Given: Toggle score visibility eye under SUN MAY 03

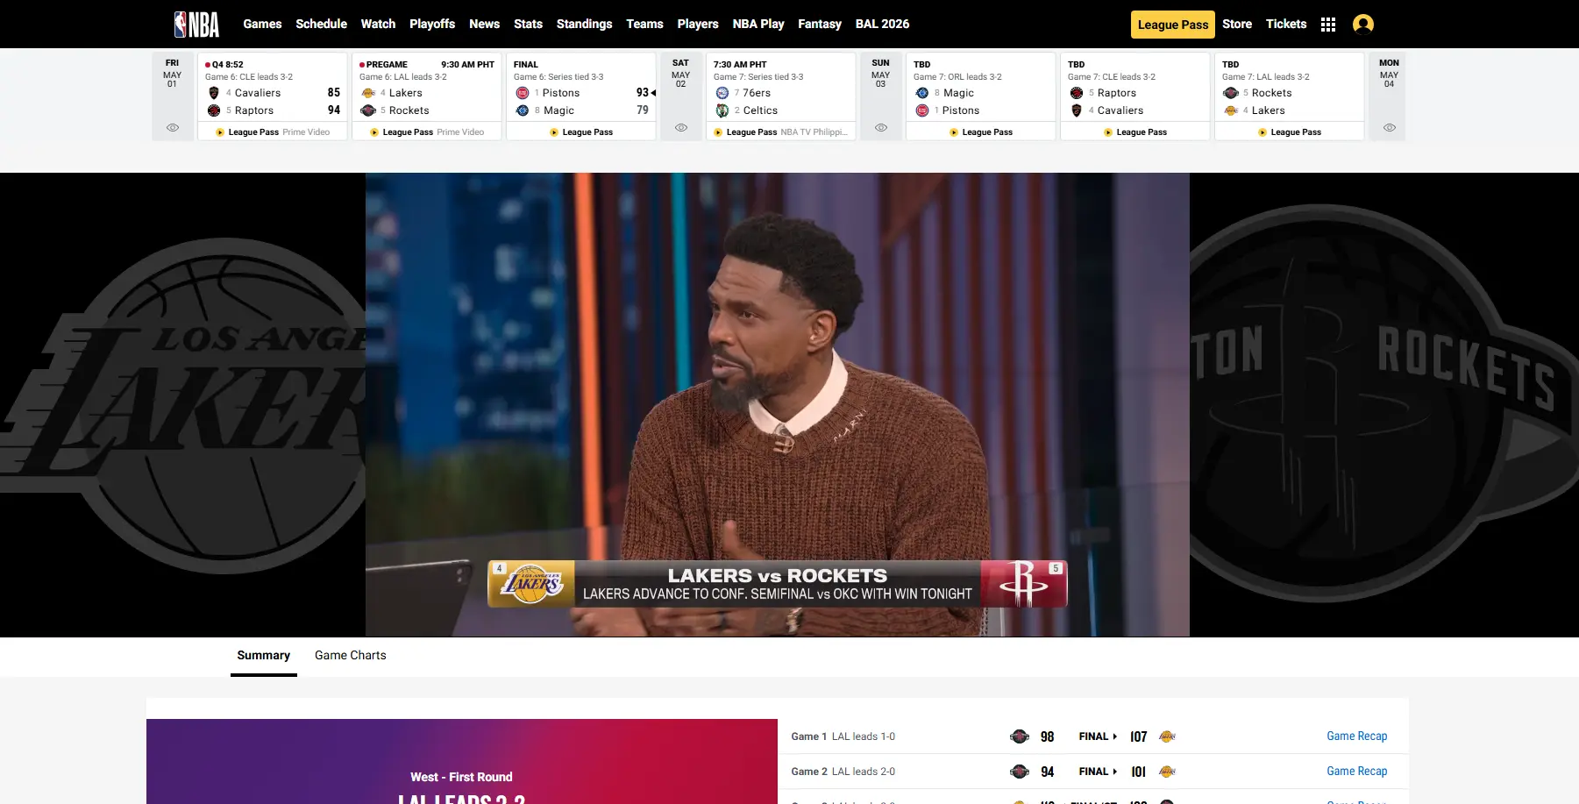Looking at the screenshot, I should coord(881,128).
